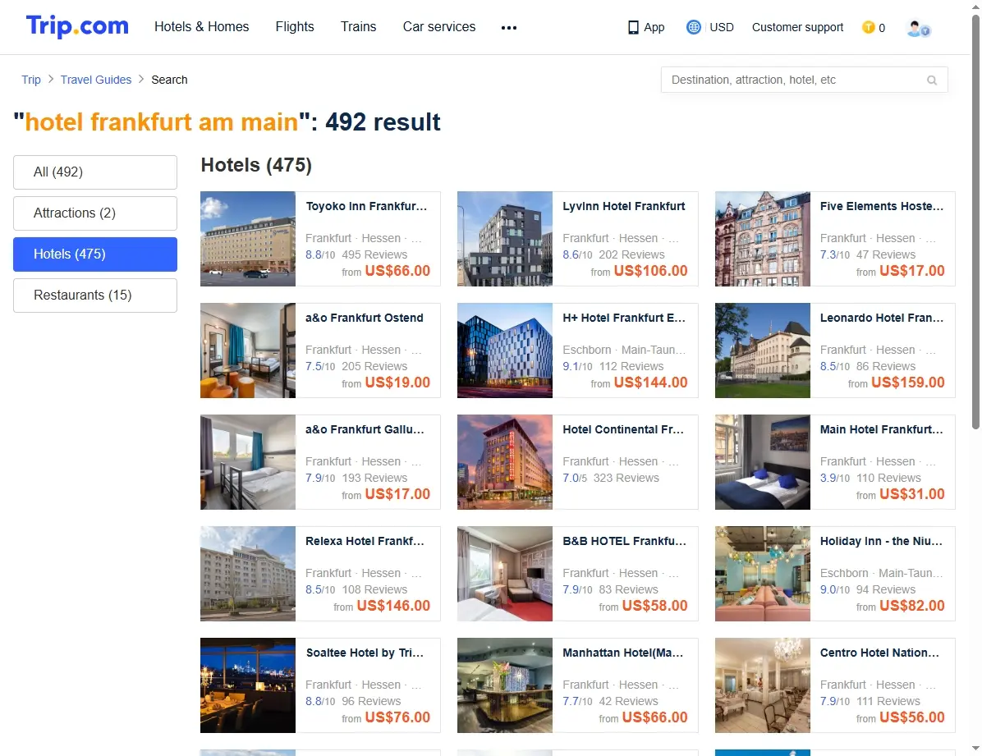
Task: Click the US$106.00 price
Action: [x=651, y=271]
